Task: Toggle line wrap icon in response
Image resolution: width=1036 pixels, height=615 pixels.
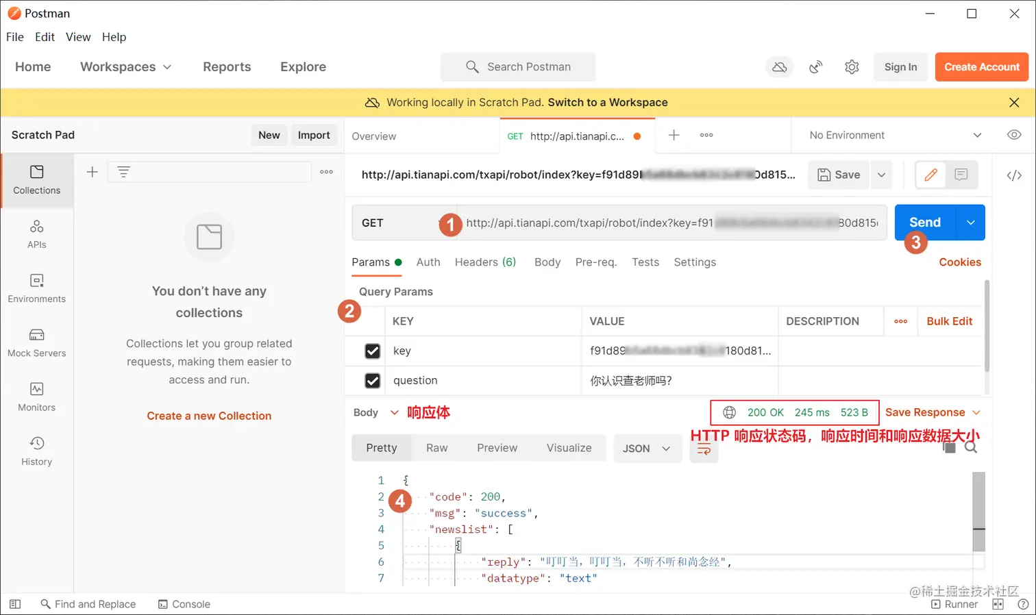Action: [x=704, y=449]
